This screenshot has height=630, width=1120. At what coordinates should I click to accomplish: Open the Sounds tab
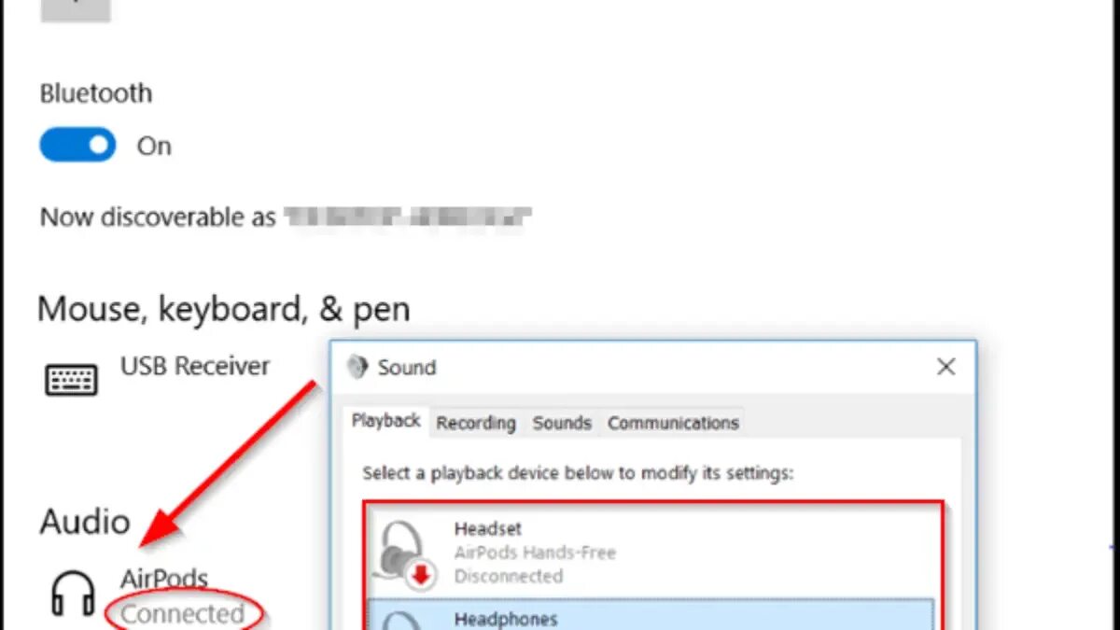(562, 423)
